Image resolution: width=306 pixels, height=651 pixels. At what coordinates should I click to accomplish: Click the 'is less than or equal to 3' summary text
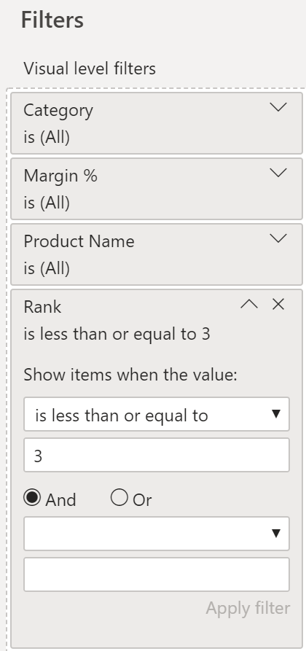pyautogui.click(x=117, y=334)
